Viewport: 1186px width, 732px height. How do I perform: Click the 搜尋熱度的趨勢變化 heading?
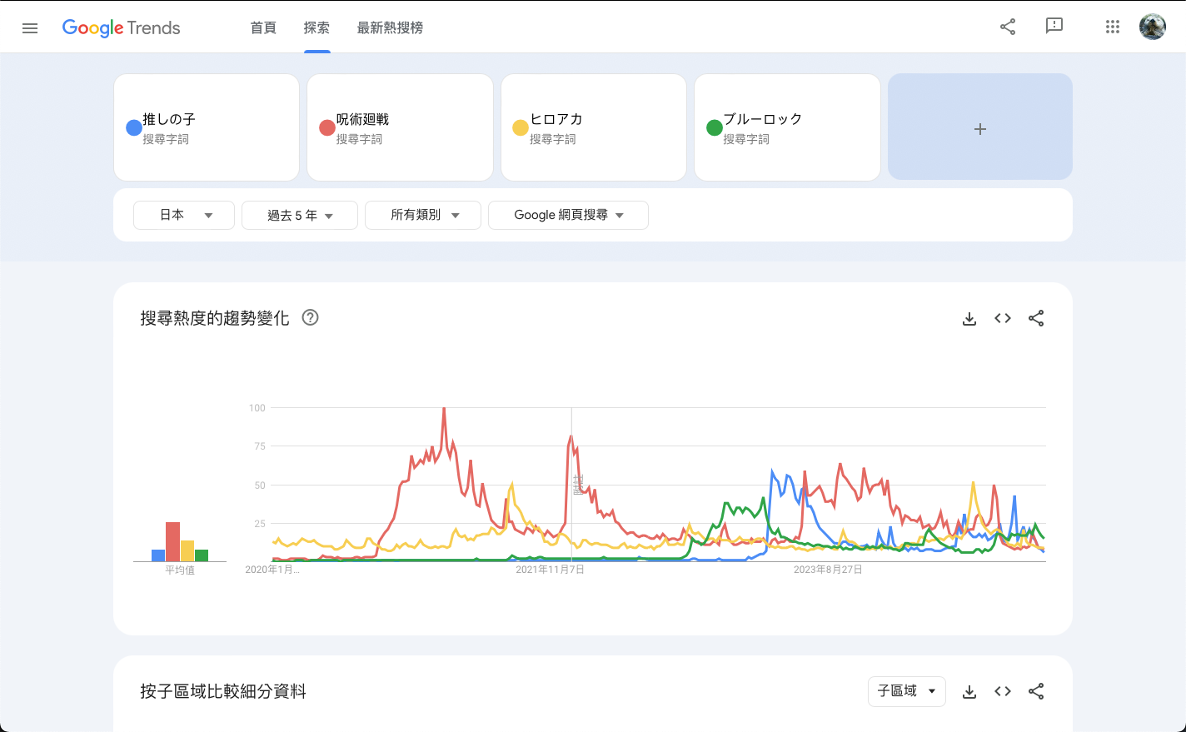coord(215,318)
